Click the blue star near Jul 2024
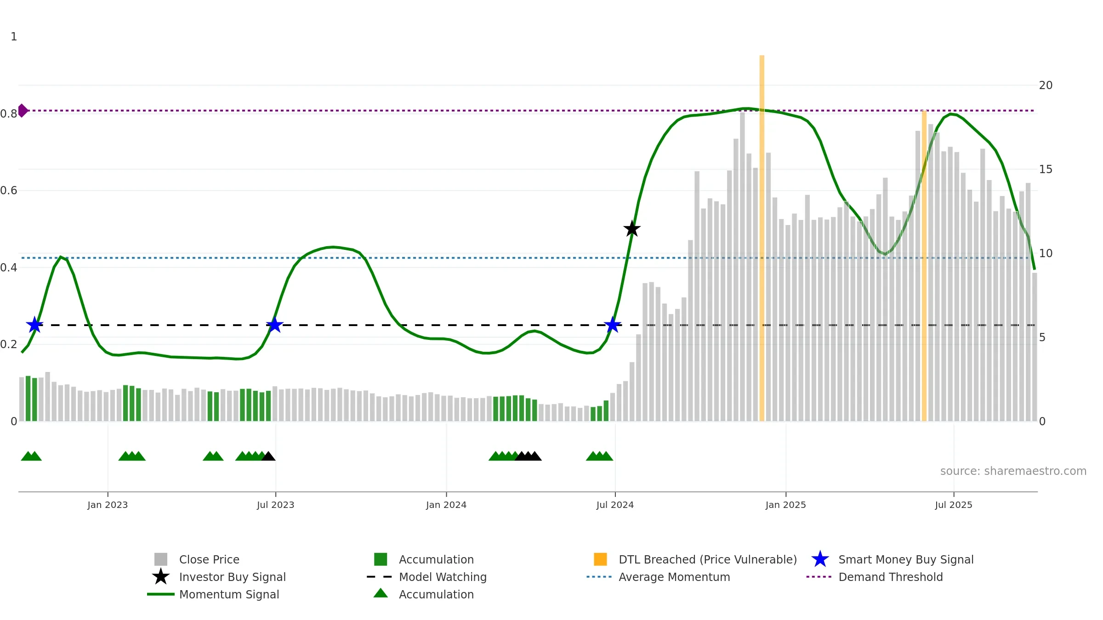 pos(612,325)
